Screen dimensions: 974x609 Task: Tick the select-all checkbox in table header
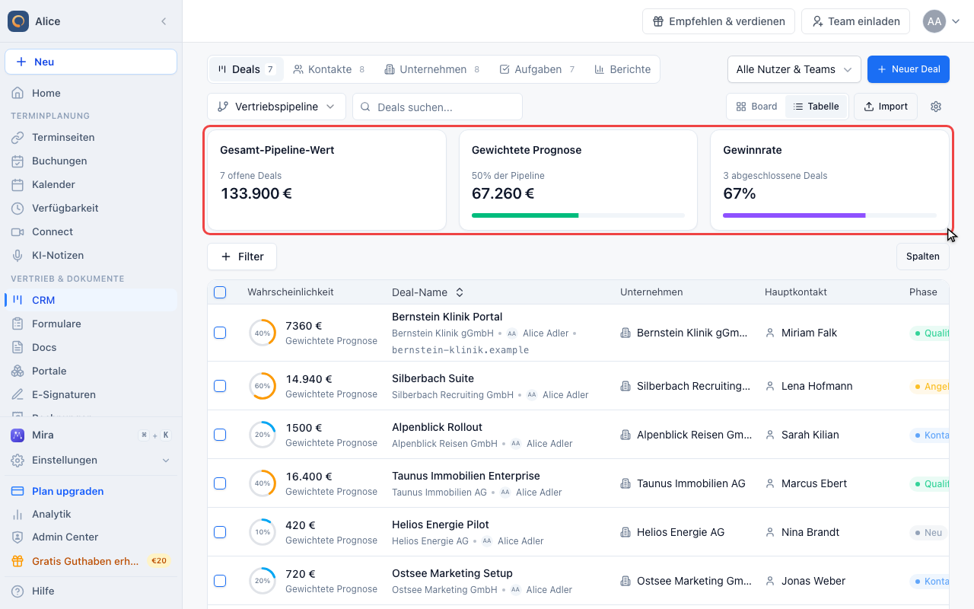pyautogui.click(x=220, y=292)
